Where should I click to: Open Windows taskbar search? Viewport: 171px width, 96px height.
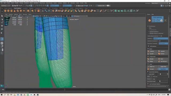(5, 95)
